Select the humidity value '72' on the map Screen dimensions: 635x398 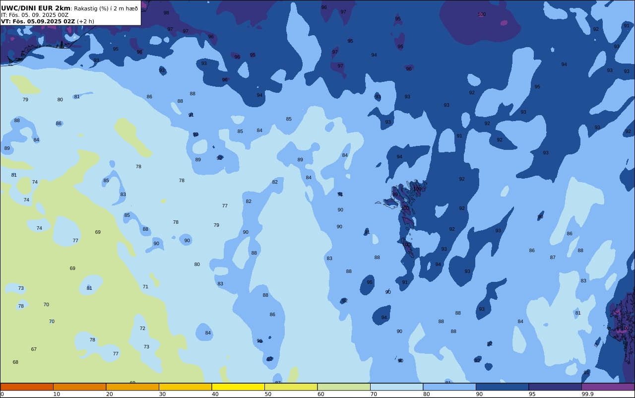(x=142, y=329)
